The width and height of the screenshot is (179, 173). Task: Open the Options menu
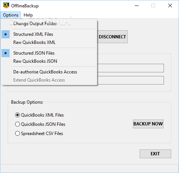click(11, 15)
